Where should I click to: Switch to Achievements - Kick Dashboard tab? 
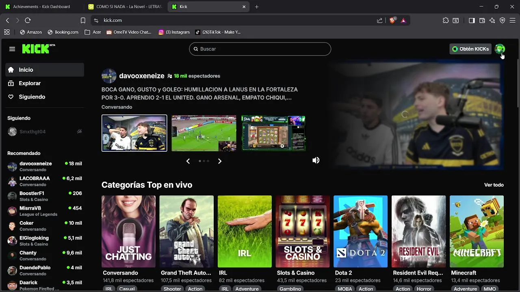pyautogui.click(x=41, y=6)
